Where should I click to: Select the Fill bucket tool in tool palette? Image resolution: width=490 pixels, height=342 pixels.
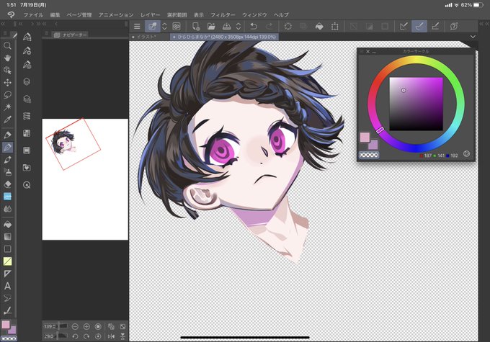[x=7, y=224]
